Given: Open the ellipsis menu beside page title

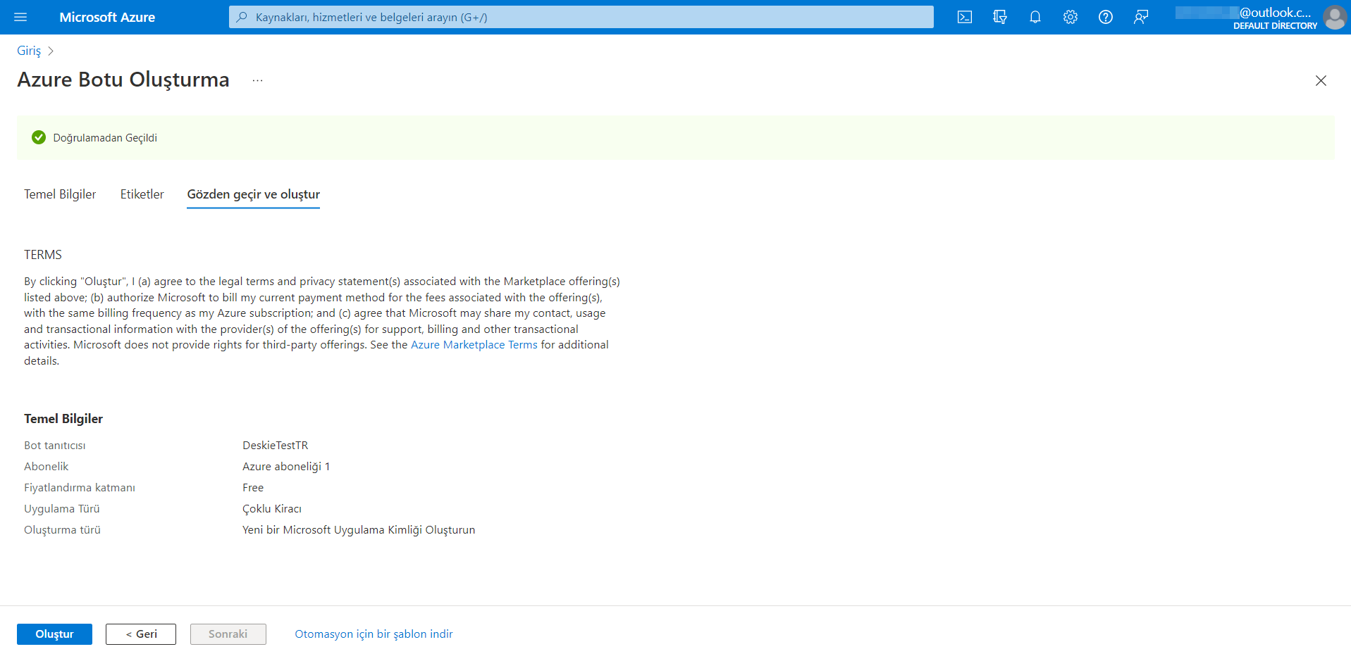Looking at the screenshot, I should point(258,80).
